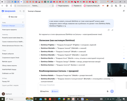Click Спросить Алису AI button
Image resolution: width=127 pixels, height=101 pixels.
pyautogui.click(x=92, y=6)
